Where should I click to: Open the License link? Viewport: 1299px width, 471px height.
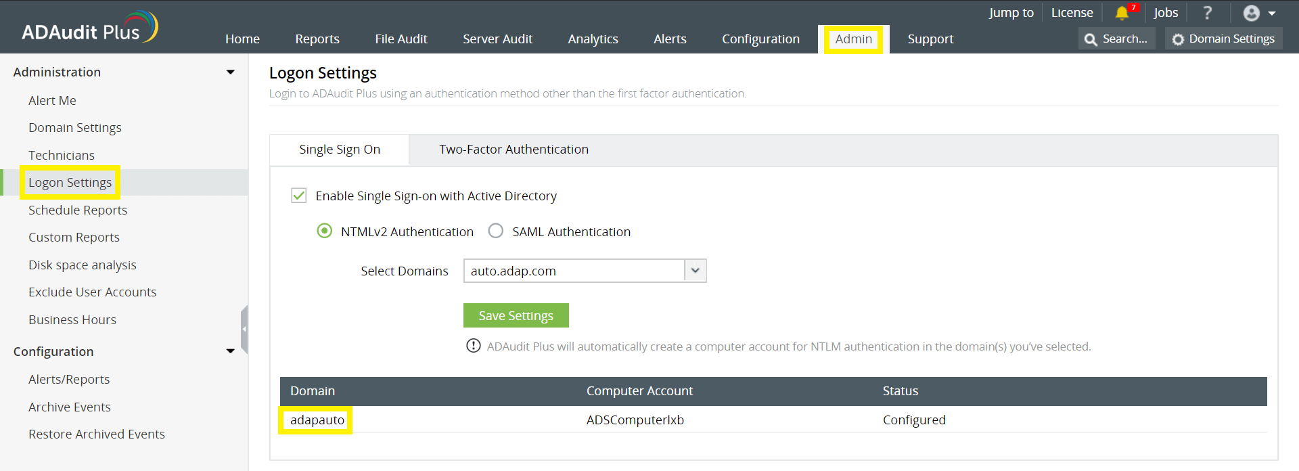1072,13
